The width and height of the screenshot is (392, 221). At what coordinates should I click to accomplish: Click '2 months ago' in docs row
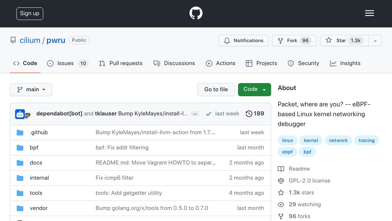(247, 162)
